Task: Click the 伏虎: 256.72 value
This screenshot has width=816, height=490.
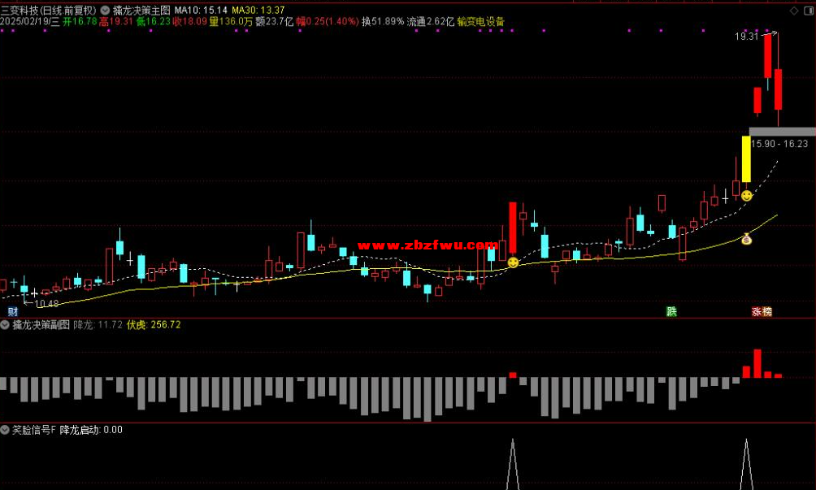Action: (154, 325)
